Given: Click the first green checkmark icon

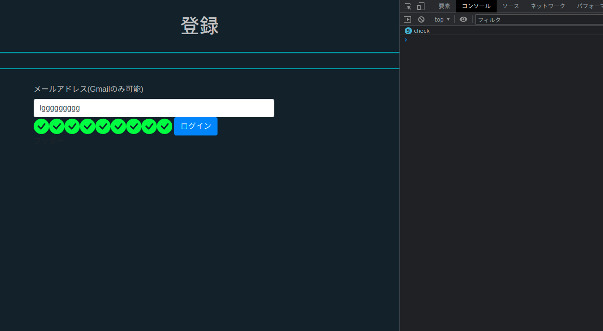Looking at the screenshot, I should (x=41, y=126).
